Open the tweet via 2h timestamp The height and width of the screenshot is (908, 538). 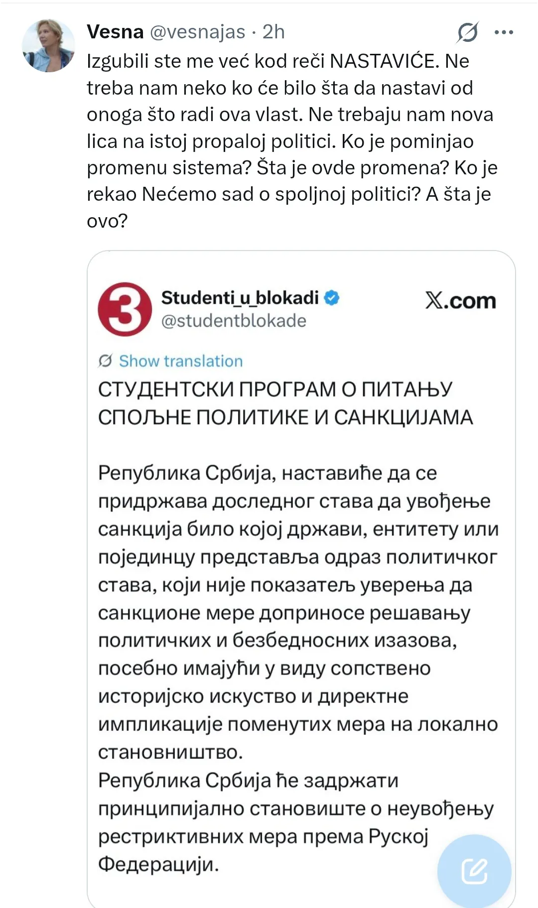273,32
